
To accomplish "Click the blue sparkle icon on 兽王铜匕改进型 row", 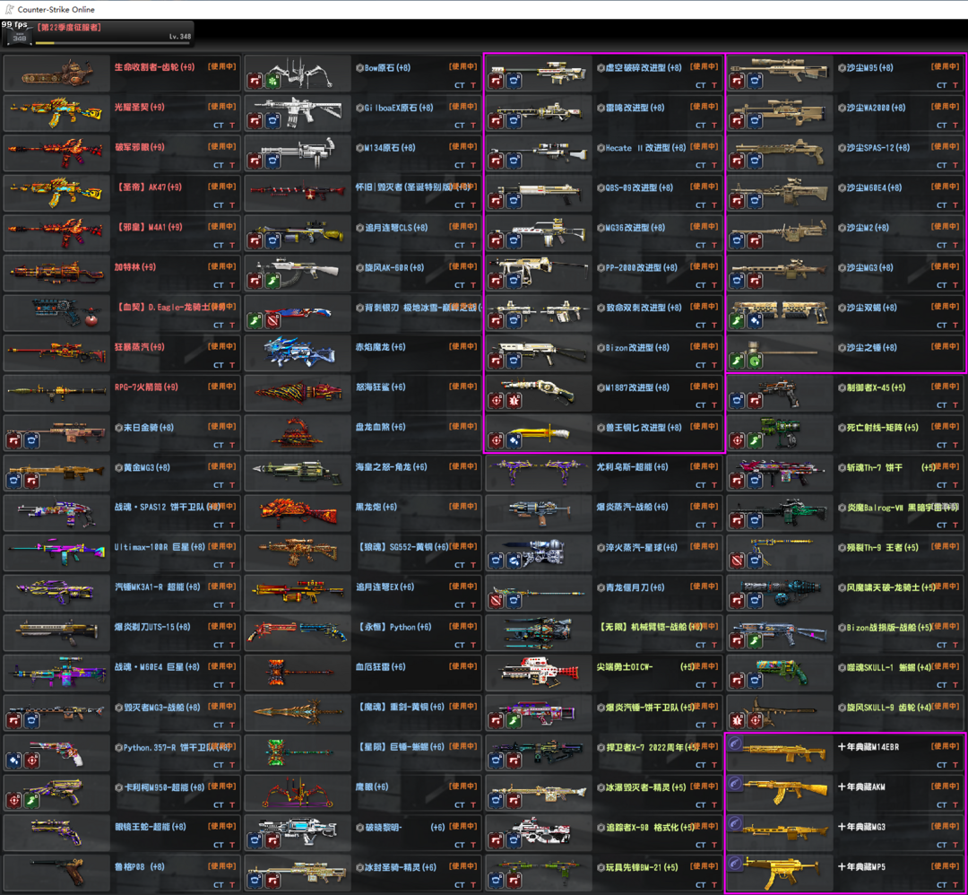I will pyautogui.click(x=514, y=441).
